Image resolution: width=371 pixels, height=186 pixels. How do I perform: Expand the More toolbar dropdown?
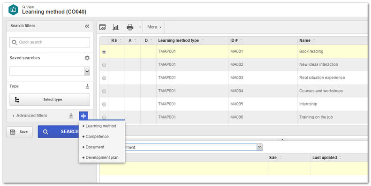click(154, 27)
